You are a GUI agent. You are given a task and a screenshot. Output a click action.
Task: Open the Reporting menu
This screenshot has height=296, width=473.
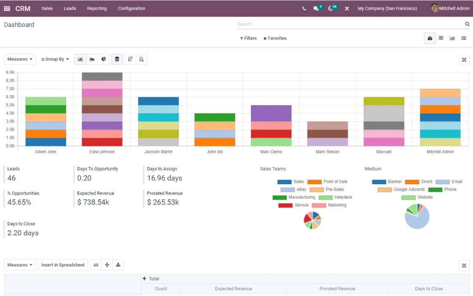[x=97, y=8]
